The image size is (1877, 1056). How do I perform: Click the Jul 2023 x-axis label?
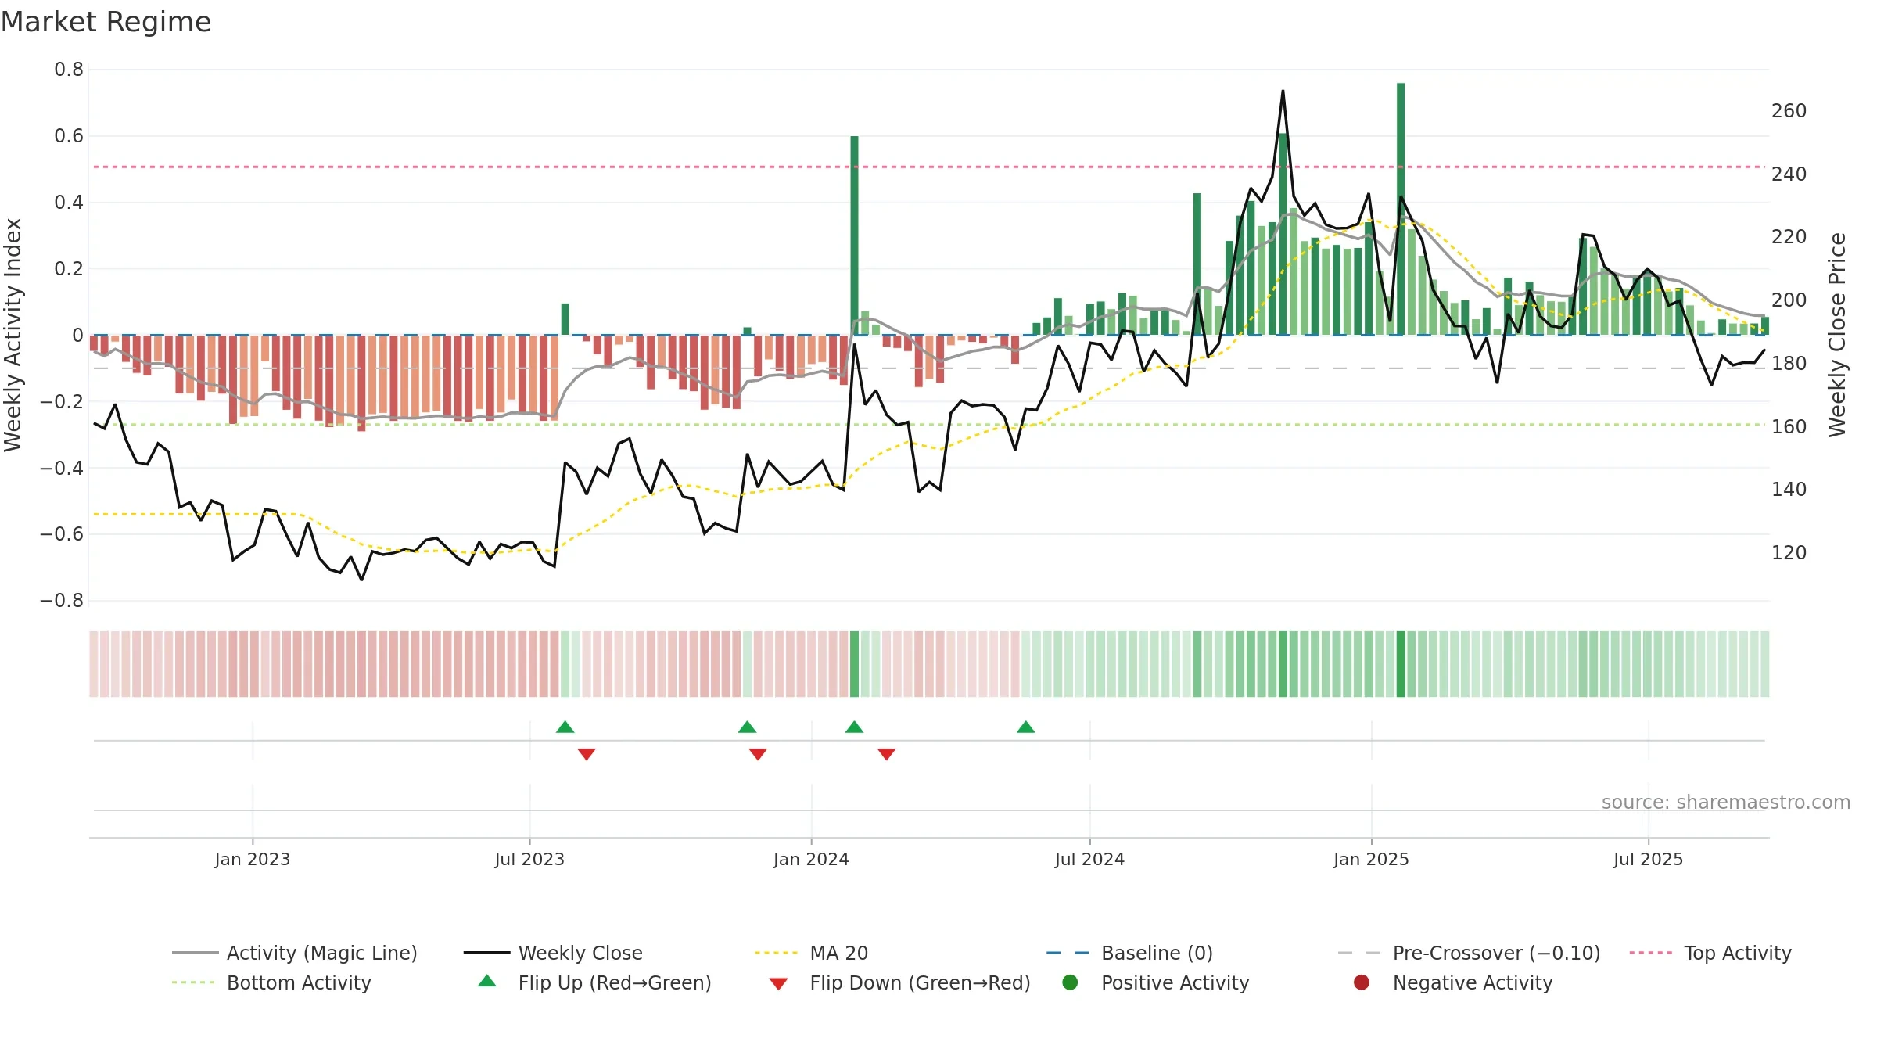pos(529,860)
